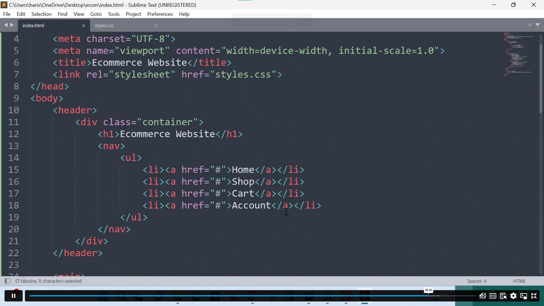This screenshot has width=544, height=306.
Task: Click the Tabnine icon in the status bar
Action: (17, 281)
